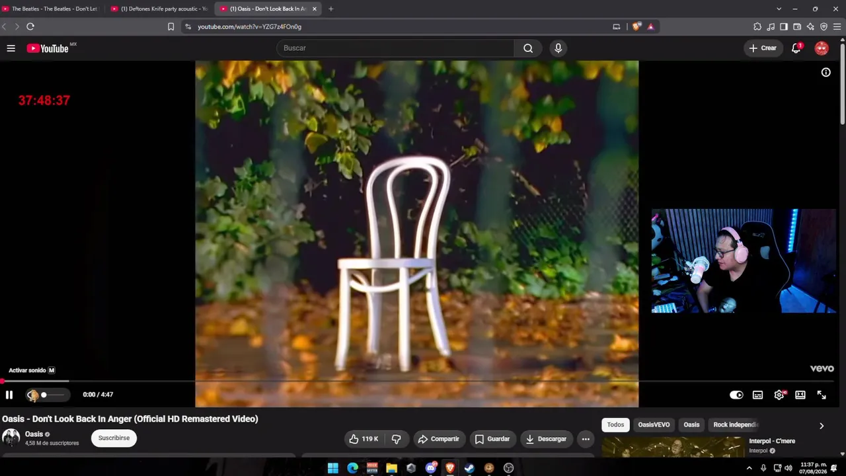
Task: Show hidden system tray icons
Action: click(749, 468)
